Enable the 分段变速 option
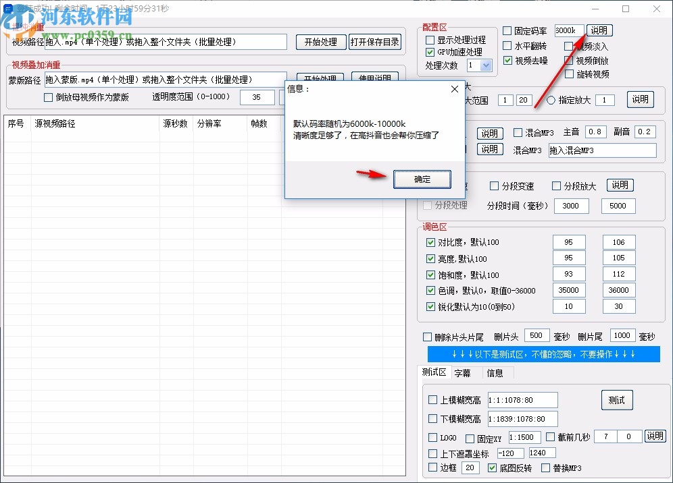 click(494, 186)
